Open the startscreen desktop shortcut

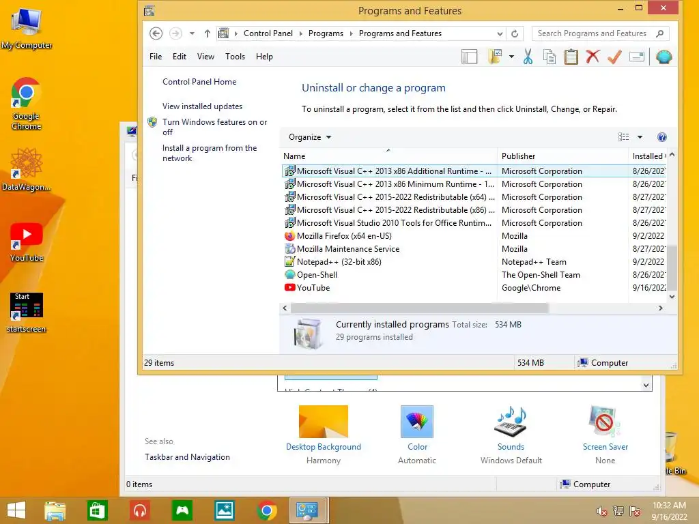point(27,312)
